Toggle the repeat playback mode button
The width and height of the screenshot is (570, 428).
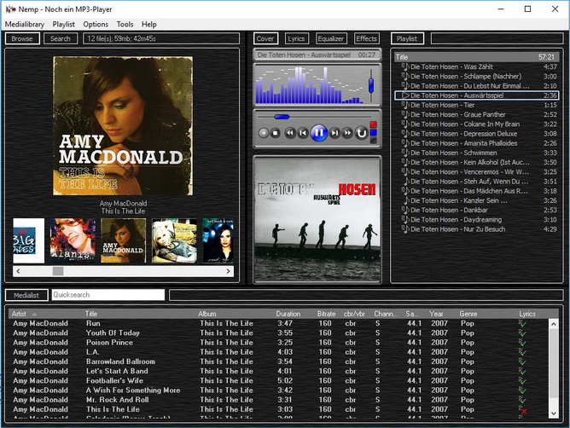361,133
